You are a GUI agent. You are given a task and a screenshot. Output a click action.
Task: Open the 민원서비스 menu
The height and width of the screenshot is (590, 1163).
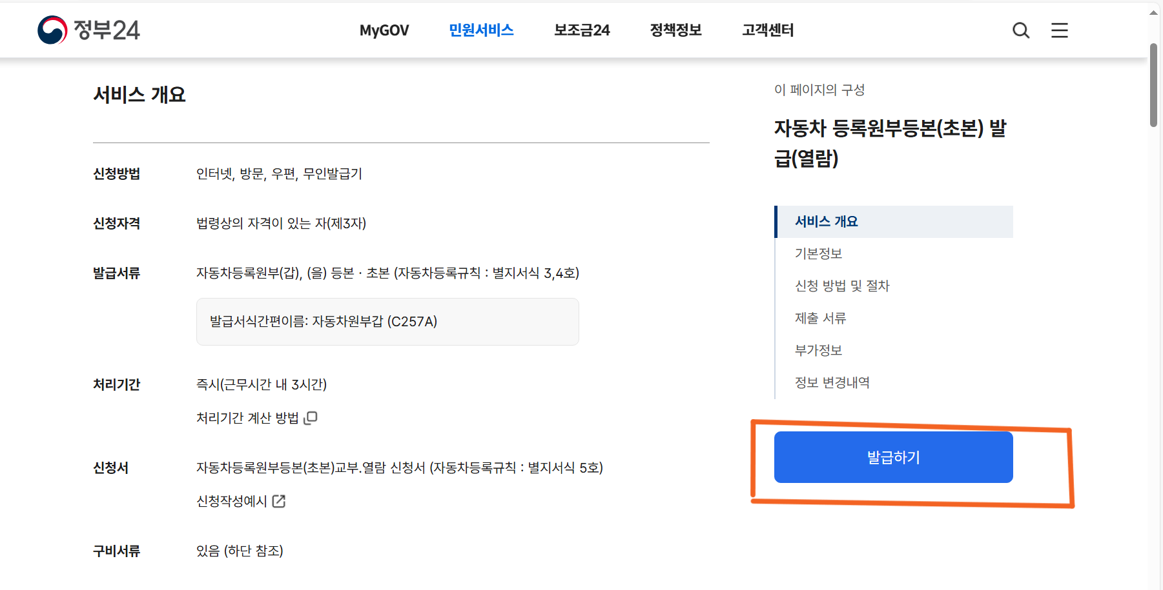click(x=481, y=30)
